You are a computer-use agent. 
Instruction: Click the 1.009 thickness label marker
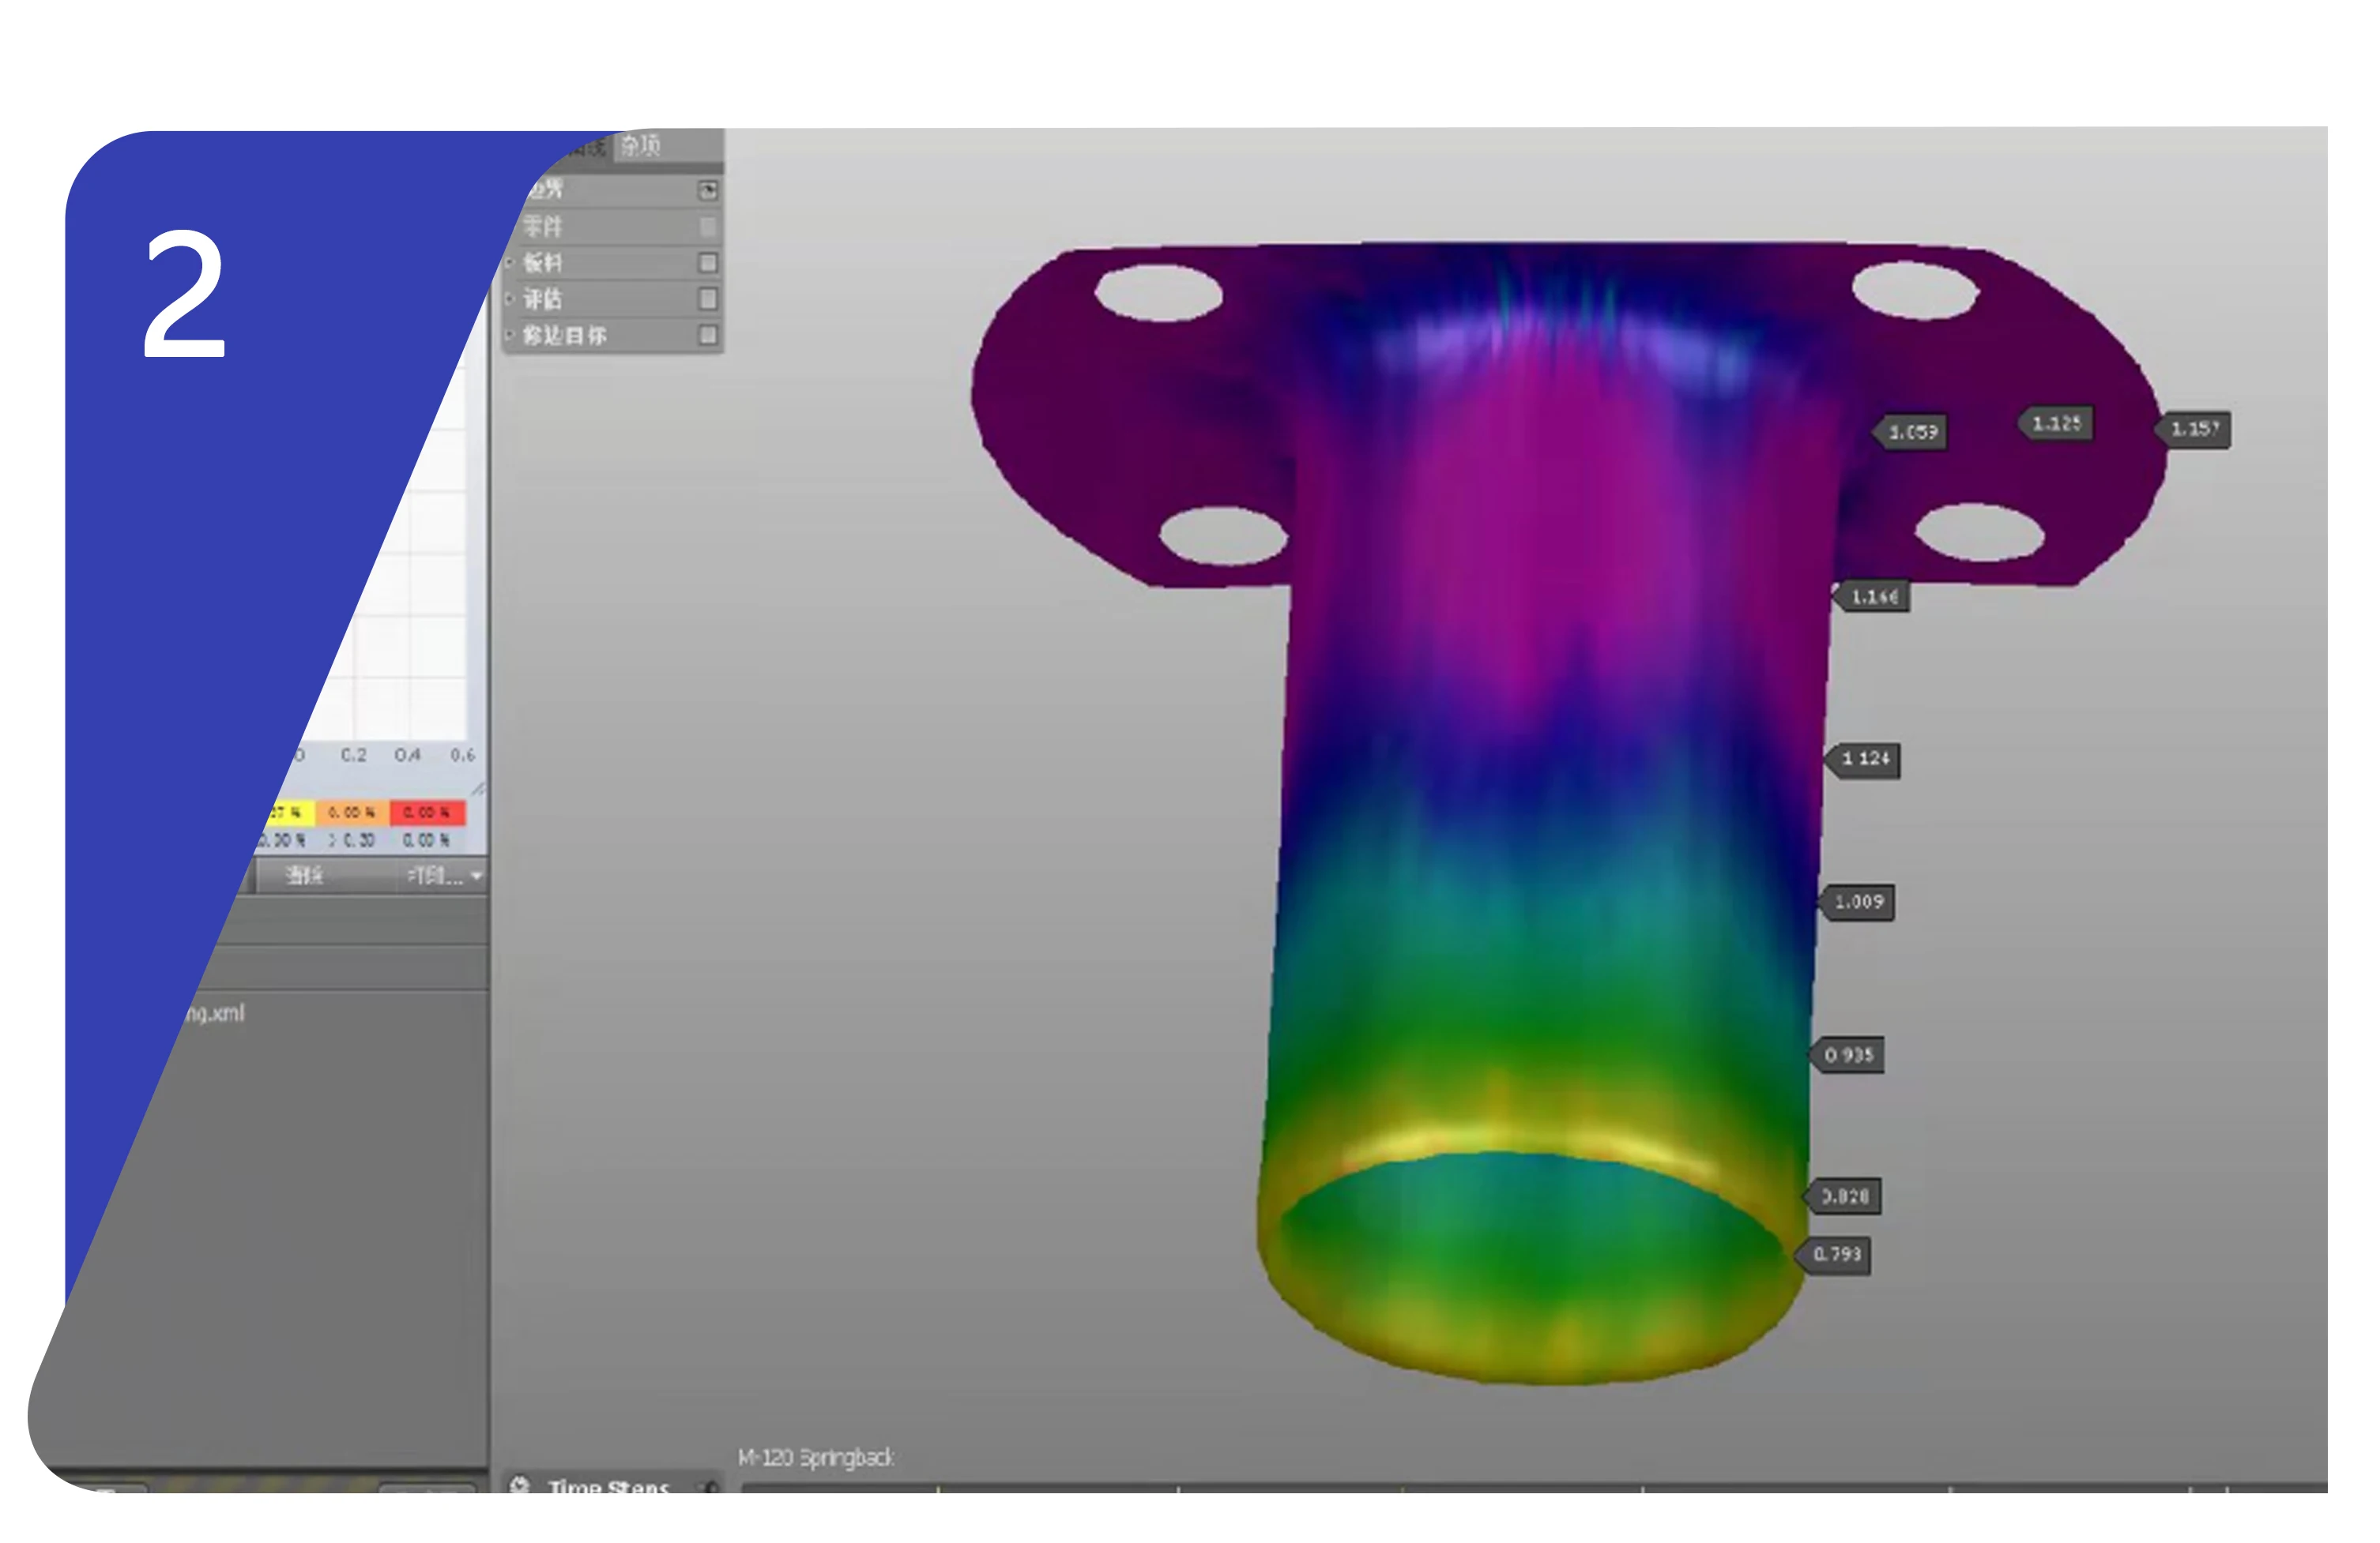coord(1858,903)
